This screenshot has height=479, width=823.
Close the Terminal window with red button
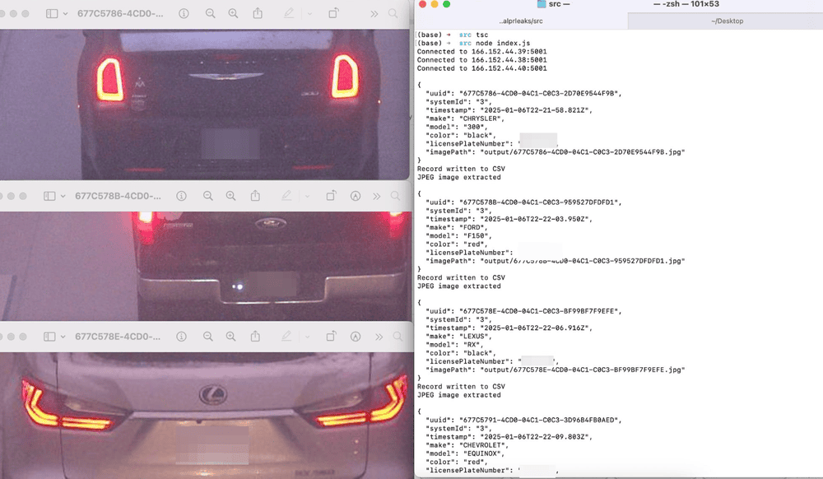click(422, 4)
